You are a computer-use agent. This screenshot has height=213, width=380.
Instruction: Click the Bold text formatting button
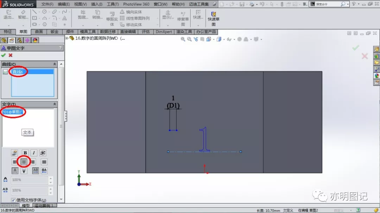point(25,153)
